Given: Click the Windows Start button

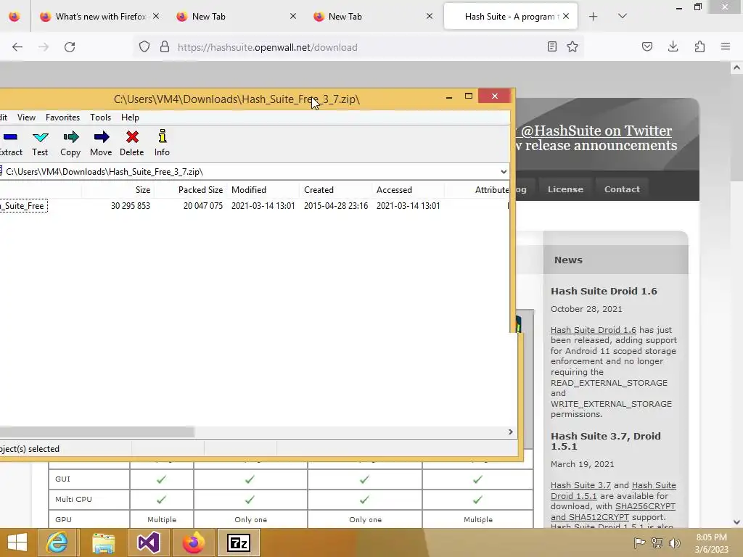Looking at the screenshot, I should [17, 542].
